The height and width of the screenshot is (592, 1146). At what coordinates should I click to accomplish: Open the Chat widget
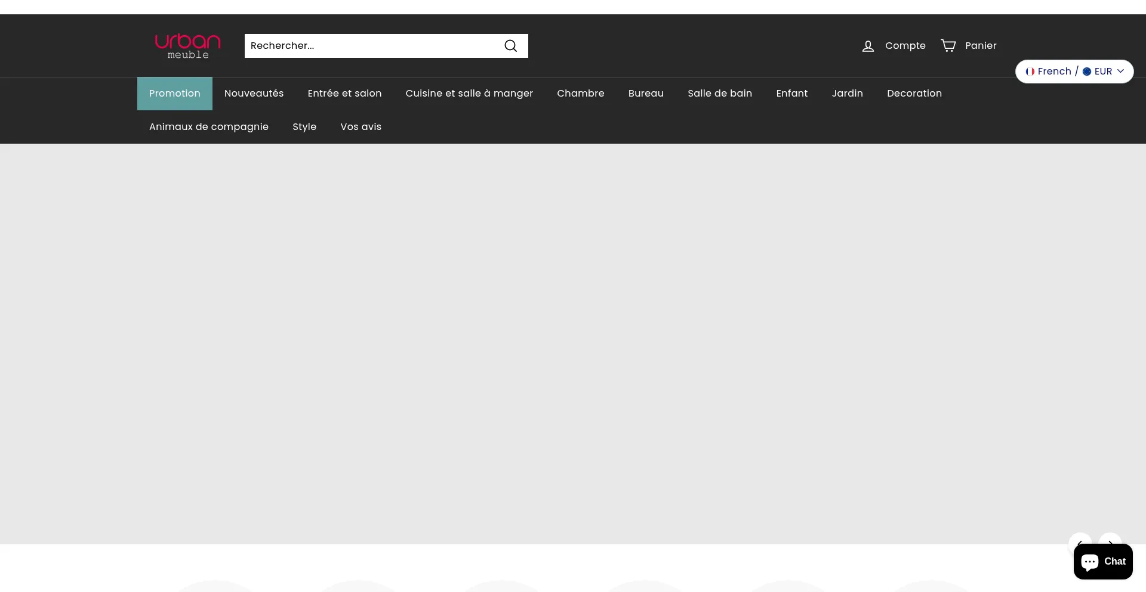(1103, 562)
